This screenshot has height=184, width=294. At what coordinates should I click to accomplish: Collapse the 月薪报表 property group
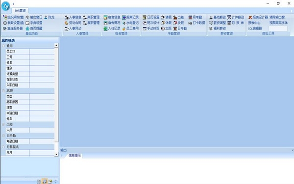(x=3, y=147)
